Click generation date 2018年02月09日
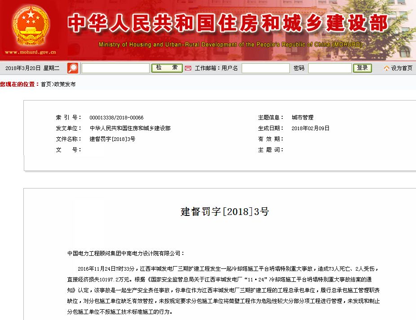This screenshot has width=416, height=320. 310,128
